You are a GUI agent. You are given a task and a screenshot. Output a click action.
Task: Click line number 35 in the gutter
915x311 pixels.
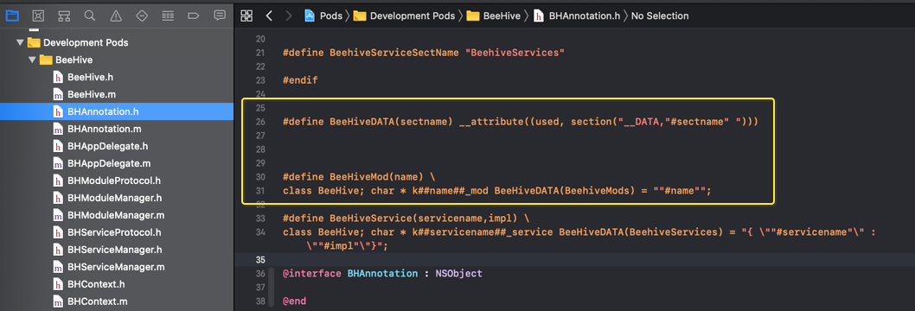pyautogui.click(x=260, y=259)
